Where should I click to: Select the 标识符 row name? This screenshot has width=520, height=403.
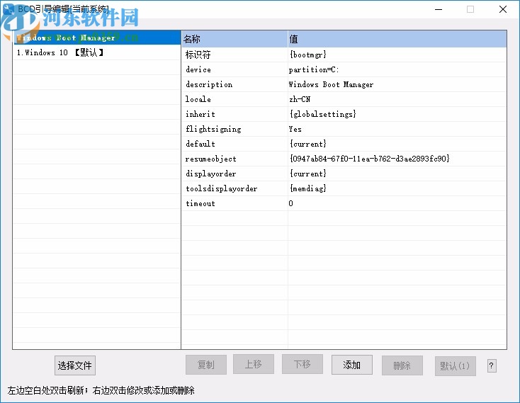tap(198, 55)
